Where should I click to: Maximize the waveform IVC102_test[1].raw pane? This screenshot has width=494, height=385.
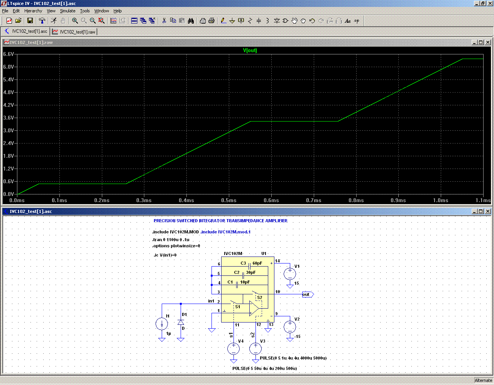[x=481, y=42]
